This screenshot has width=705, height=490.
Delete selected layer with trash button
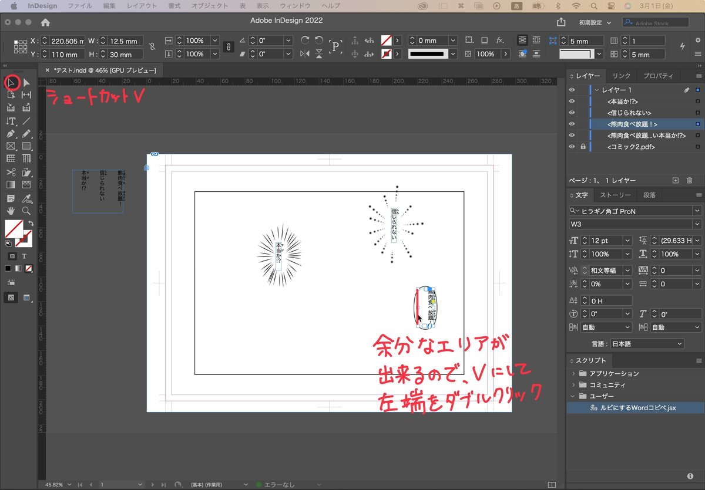[x=690, y=179]
